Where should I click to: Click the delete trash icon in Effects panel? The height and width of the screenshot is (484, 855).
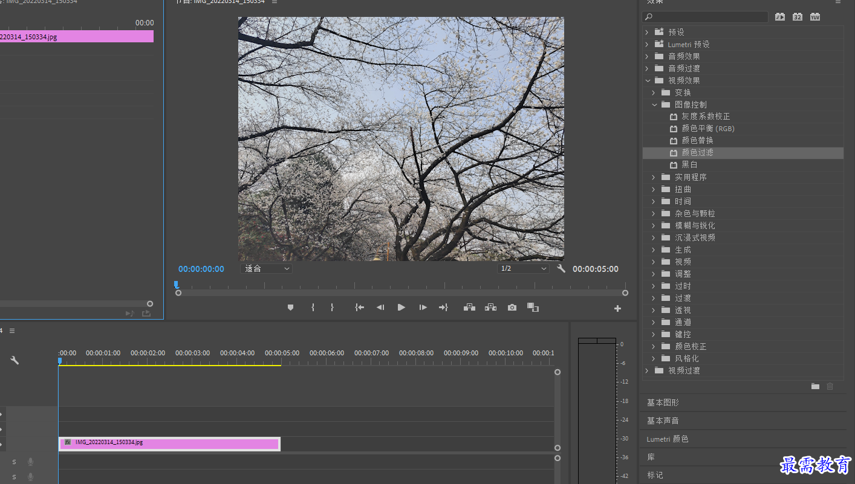(830, 386)
